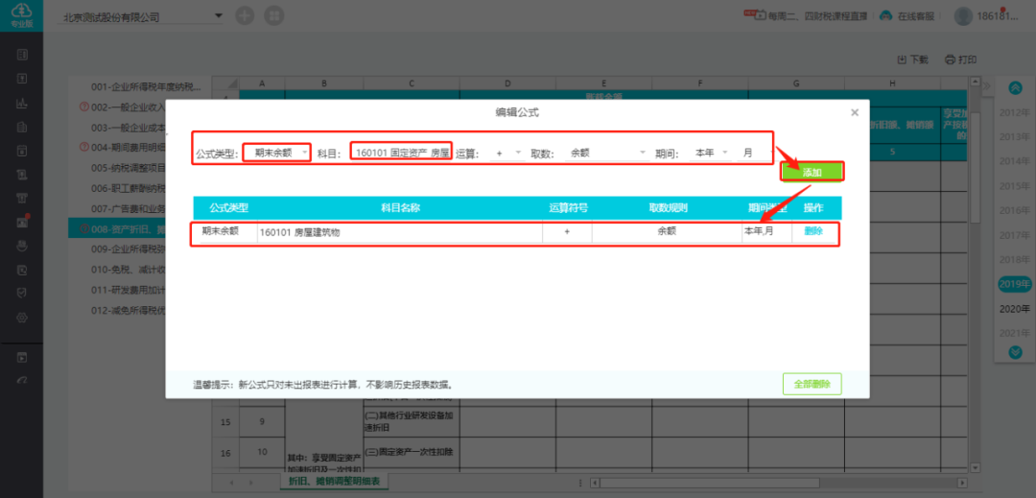This screenshot has width=1036, height=498.
Task: Click the 下载 download icon
Action: [x=901, y=59]
